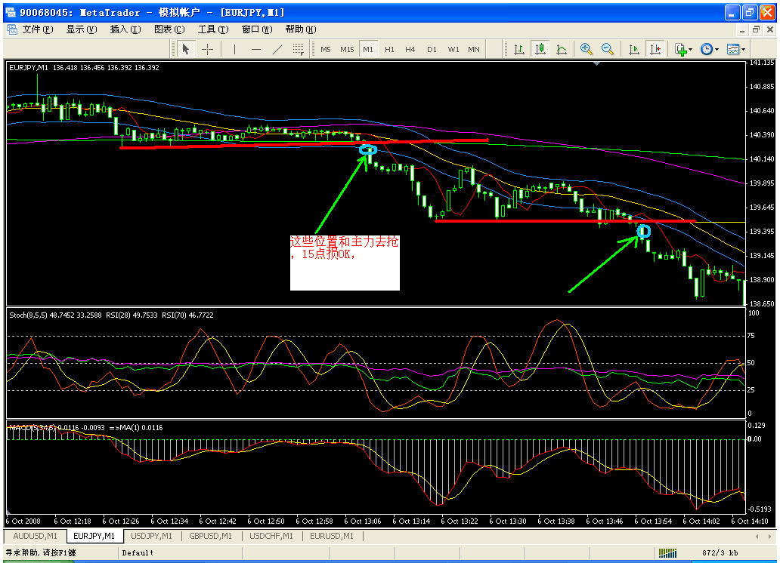Viewport: 780px width, 563px height.
Task: Switch to USDJPY,M1 chart tab
Action: (x=151, y=536)
